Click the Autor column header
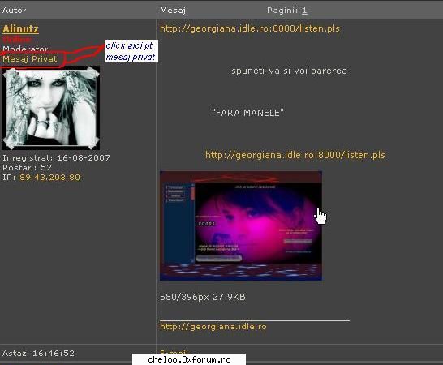This screenshot has width=443, height=365. coord(14,11)
